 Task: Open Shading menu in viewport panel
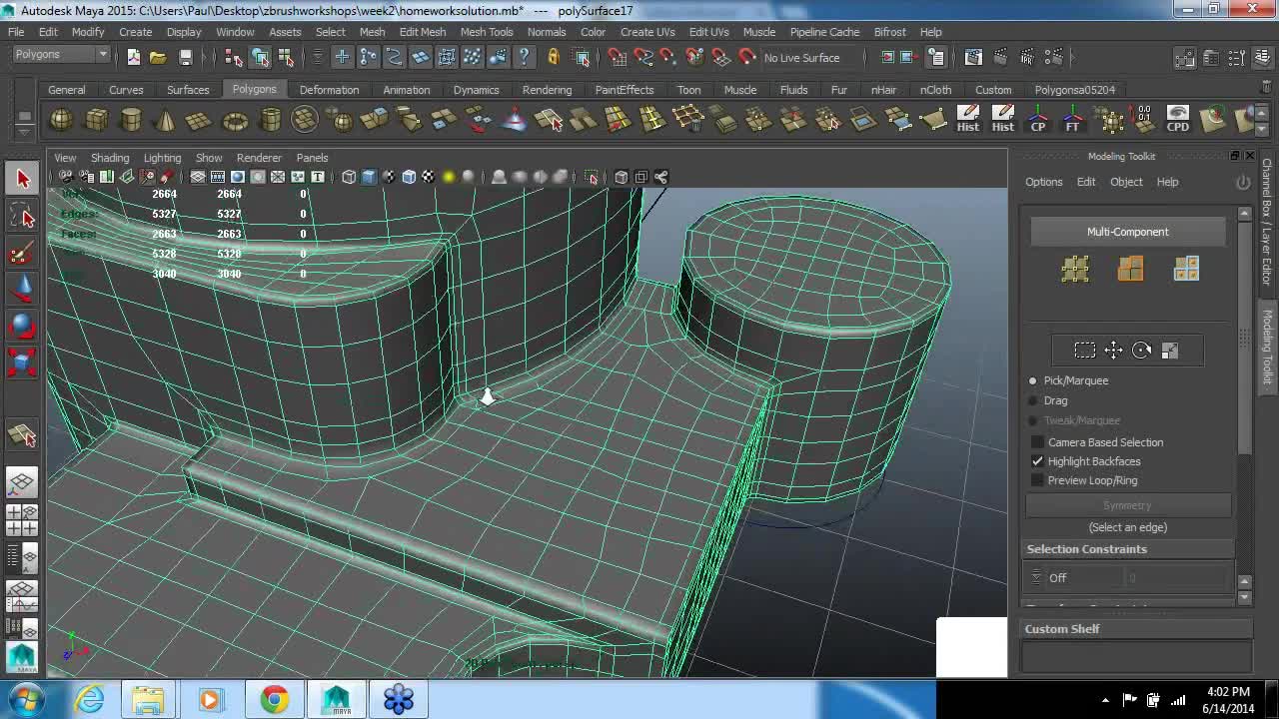110,158
